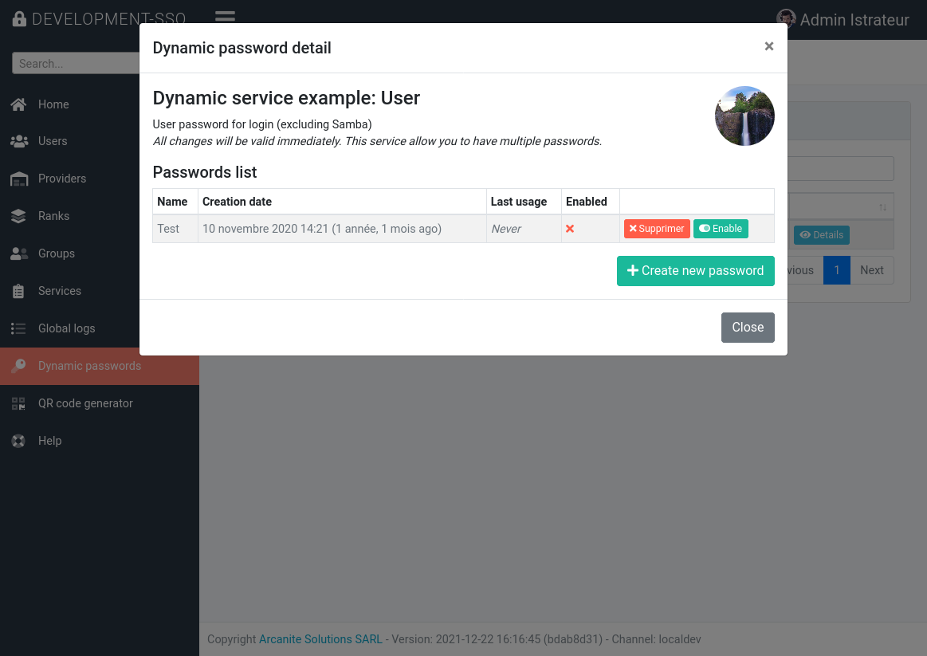Click the Home house icon in sidebar
927x656 pixels.
[x=18, y=104]
